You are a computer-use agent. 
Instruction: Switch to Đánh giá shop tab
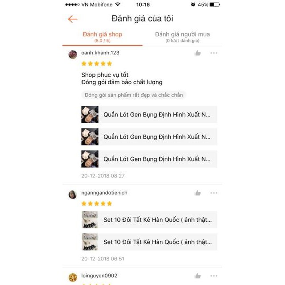[102, 37]
